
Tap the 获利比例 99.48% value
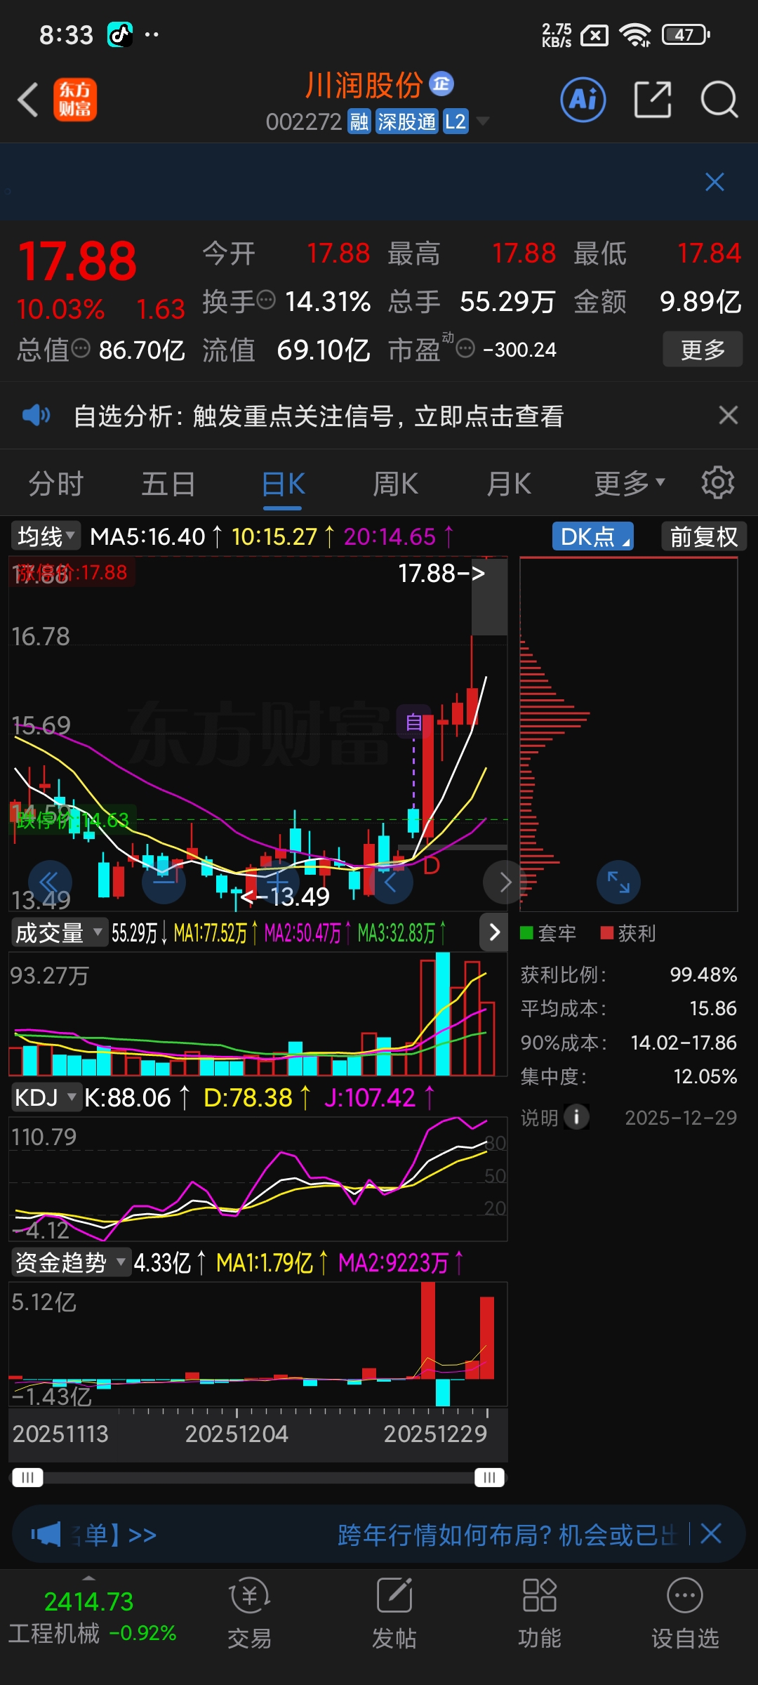point(703,974)
